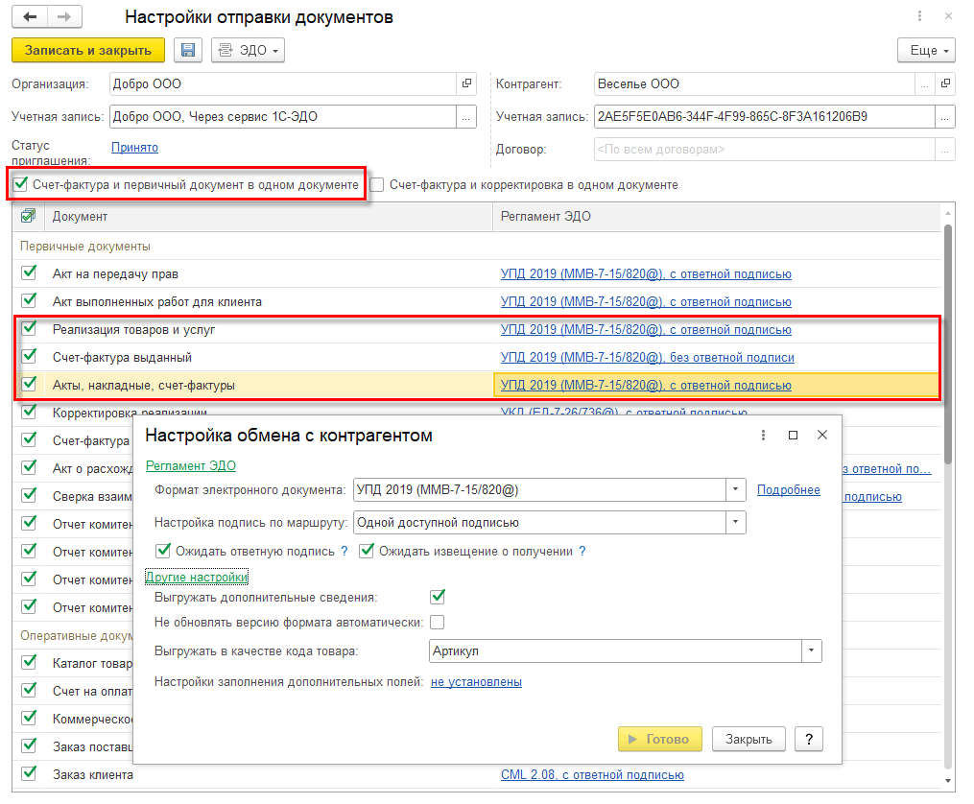
Task: Click Первичные документы group heading
Action: [x=85, y=247]
